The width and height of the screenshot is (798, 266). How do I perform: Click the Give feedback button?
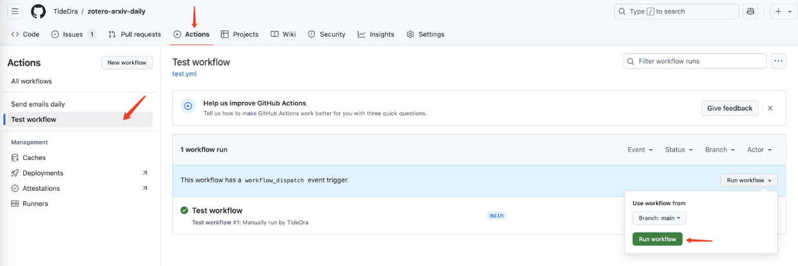(x=730, y=108)
